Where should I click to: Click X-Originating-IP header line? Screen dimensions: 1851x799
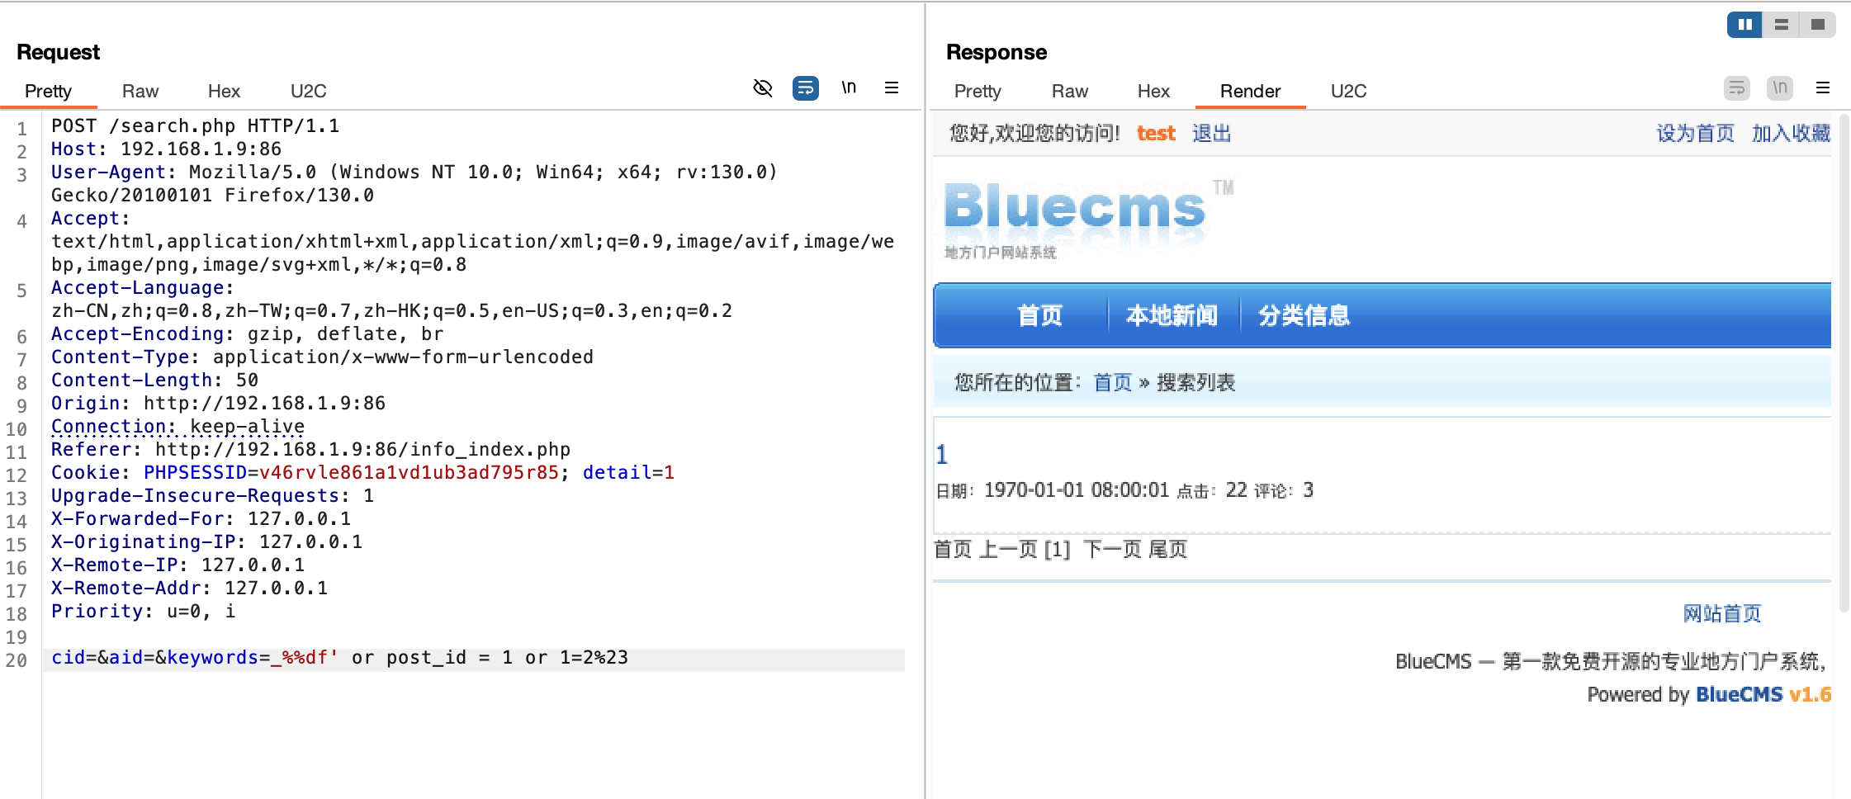coord(206,542)
